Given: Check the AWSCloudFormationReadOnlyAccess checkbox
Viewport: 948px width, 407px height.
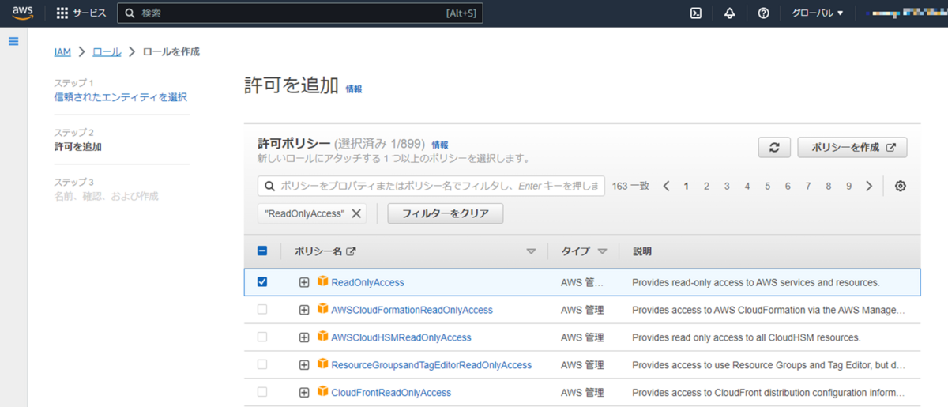Looking at the screenshot, I should pos(262,310).
